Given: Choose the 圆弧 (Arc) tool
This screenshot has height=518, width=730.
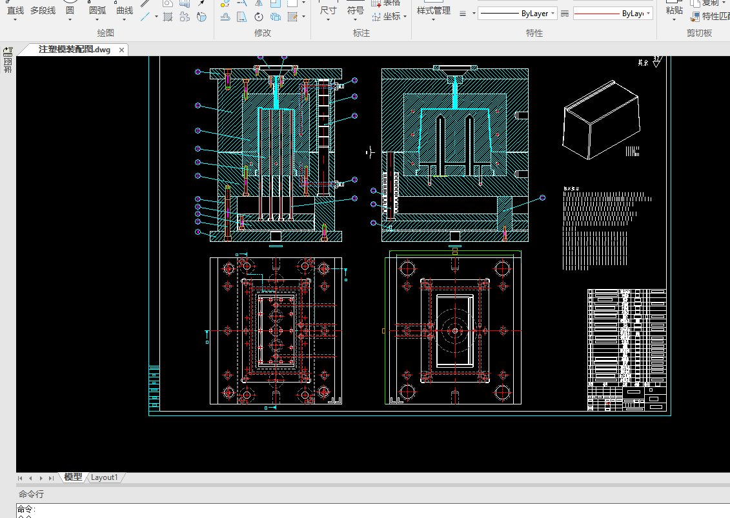Looking at the screenshot, I should point(97,10).
